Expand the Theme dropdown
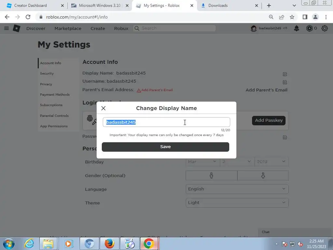Screen dimensions: 333x250 coord(237,203)
